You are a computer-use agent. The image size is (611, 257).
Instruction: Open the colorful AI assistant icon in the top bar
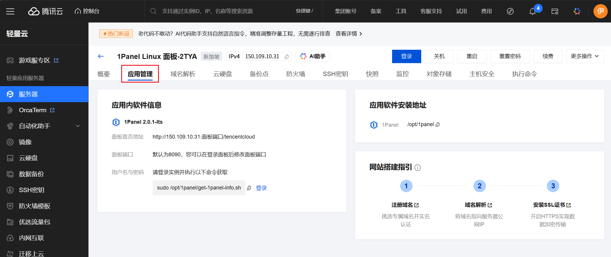(x=577, y=11)
